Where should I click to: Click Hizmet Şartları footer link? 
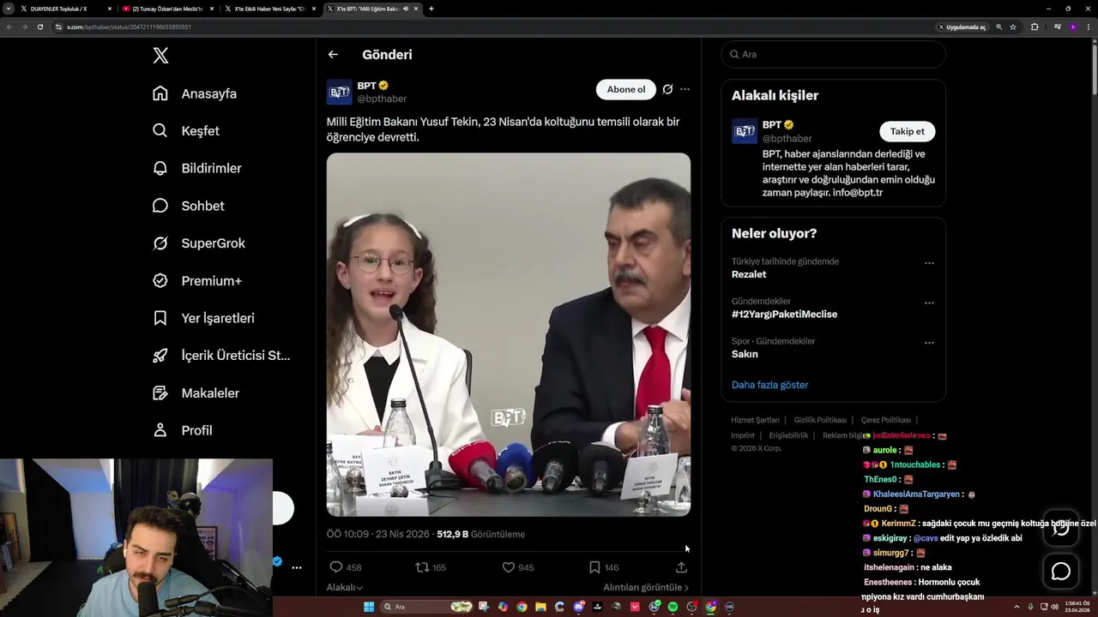point(755,420)
